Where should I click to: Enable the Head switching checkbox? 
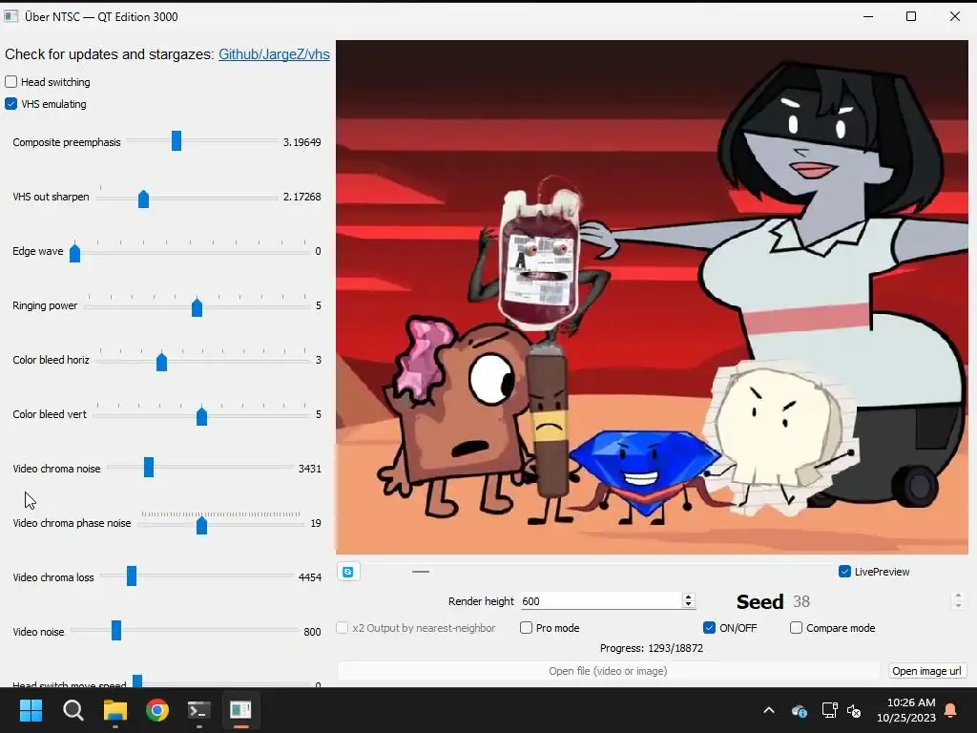10,82
